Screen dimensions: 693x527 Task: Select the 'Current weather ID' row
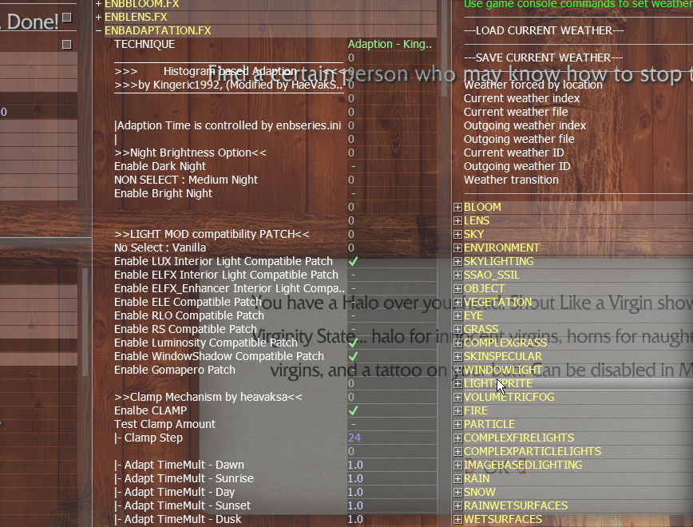pyautogui.click(x=513, y=153)
